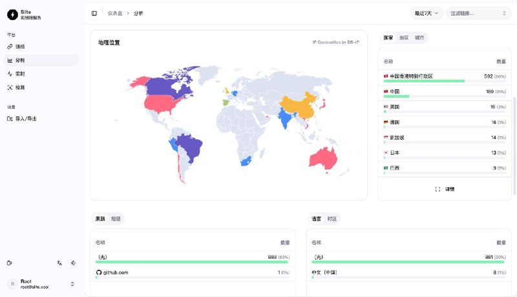Click the (无) row in referrer table
517x297 pixels.
coord(193,258)
